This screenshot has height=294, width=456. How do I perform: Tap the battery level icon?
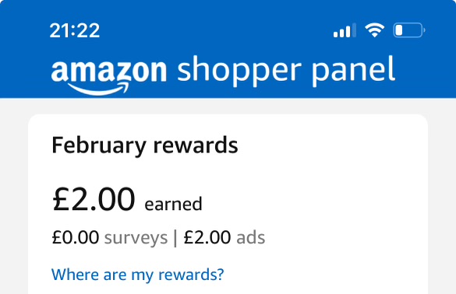click(x=409, y=30)
